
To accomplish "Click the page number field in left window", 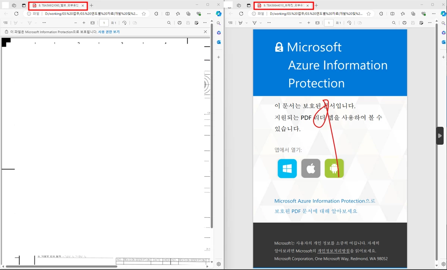I will coord(104,23).
